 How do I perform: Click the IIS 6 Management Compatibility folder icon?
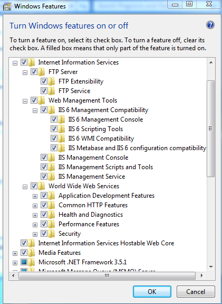(x=52, y=110)
